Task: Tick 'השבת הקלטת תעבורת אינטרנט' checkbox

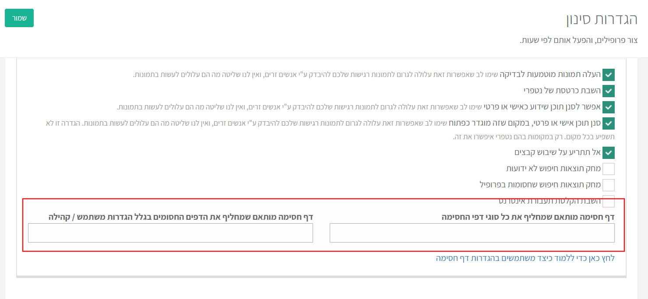Action: coord(609,201)
